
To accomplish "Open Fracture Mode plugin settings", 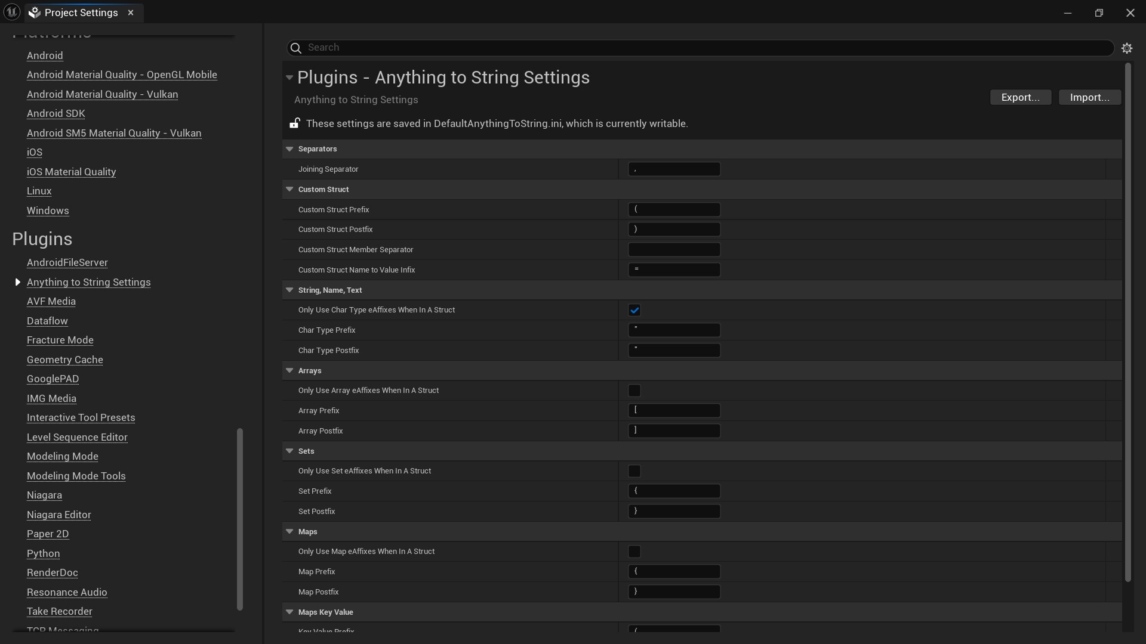I will point(60,340).
